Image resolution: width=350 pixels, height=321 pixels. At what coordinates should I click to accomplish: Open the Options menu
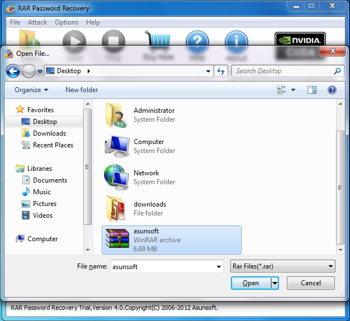point(67,22)
